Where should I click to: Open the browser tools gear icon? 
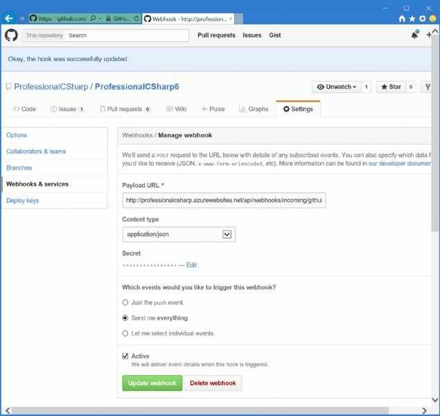(422, 19)
